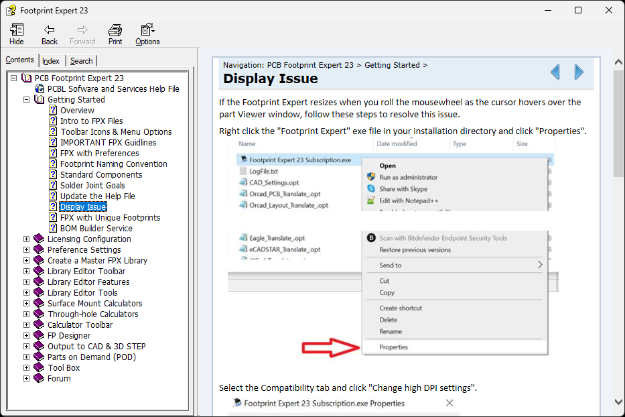
Task: Expand the Through-hole Calculators node
Action: (x=26, y=314)
